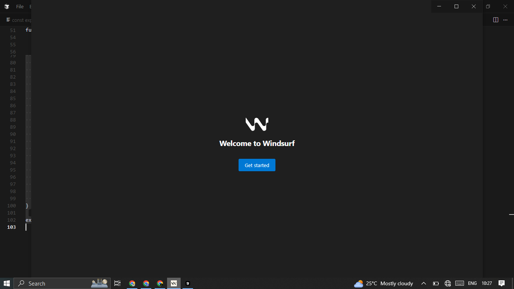This screenshot has width=514, height=289.
Task: Open the File menu in the editor
Action: coord(20,6)
